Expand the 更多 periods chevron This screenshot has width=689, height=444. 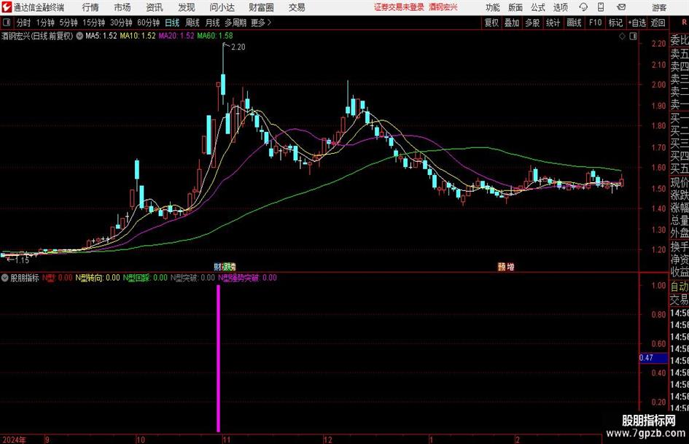tap(269, 23)
